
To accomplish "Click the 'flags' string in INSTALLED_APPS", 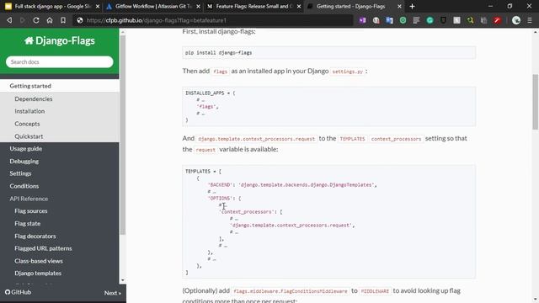I will point(207,107).
